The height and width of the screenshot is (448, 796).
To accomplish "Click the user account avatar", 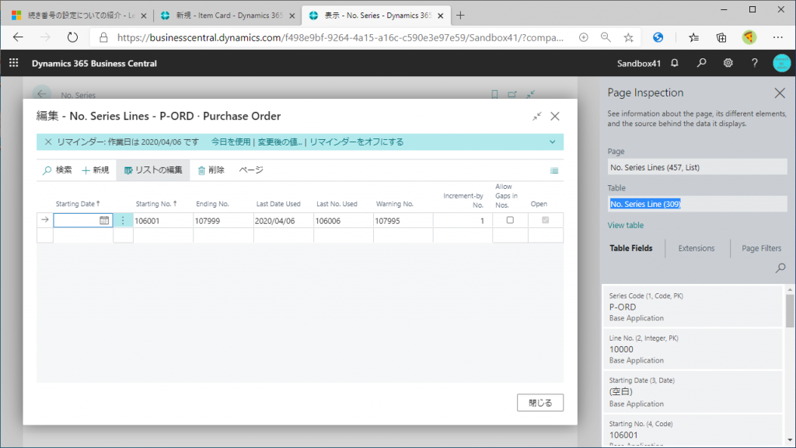I will (x=782, y=63).
